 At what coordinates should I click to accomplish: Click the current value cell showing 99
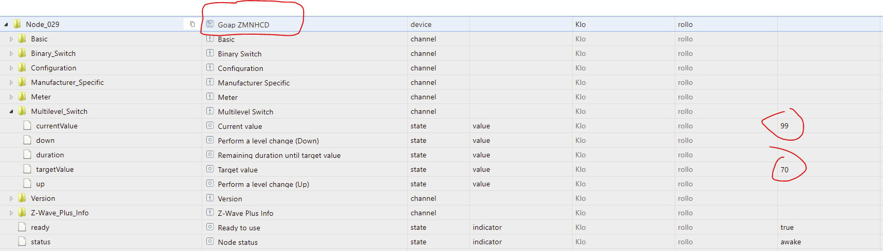click(x=785, y=126)
